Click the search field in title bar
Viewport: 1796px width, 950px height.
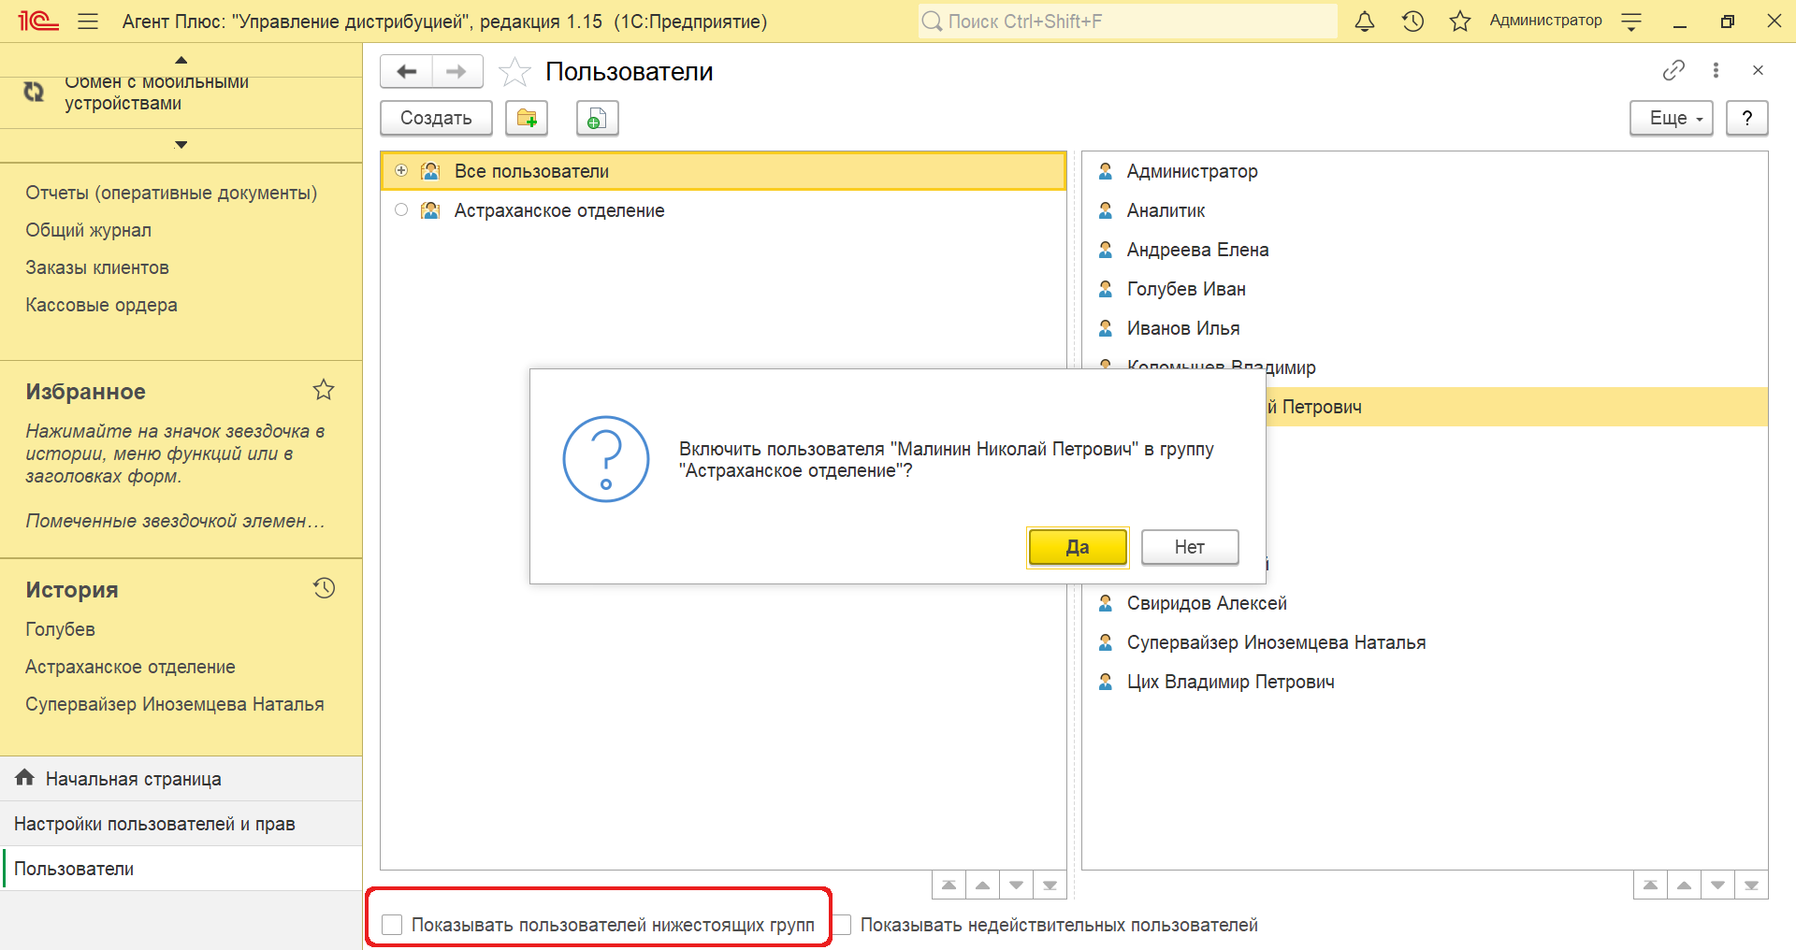coord(1127,22)
